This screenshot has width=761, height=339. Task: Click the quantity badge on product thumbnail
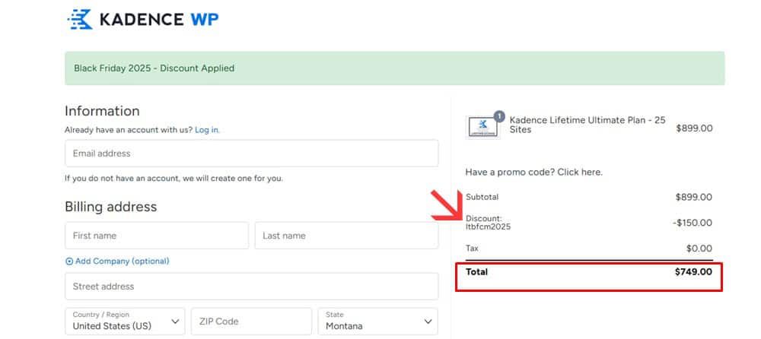(499, 116)
